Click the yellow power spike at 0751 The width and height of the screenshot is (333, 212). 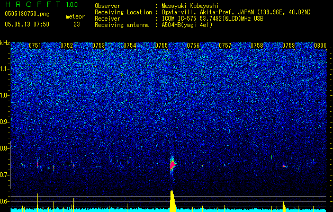pos(38,202)
